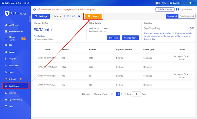Click the Goto page number field

click(x=136, y=94)
